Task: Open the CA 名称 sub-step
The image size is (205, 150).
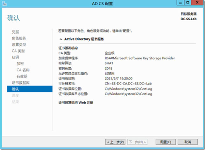Action: point(23,70)
